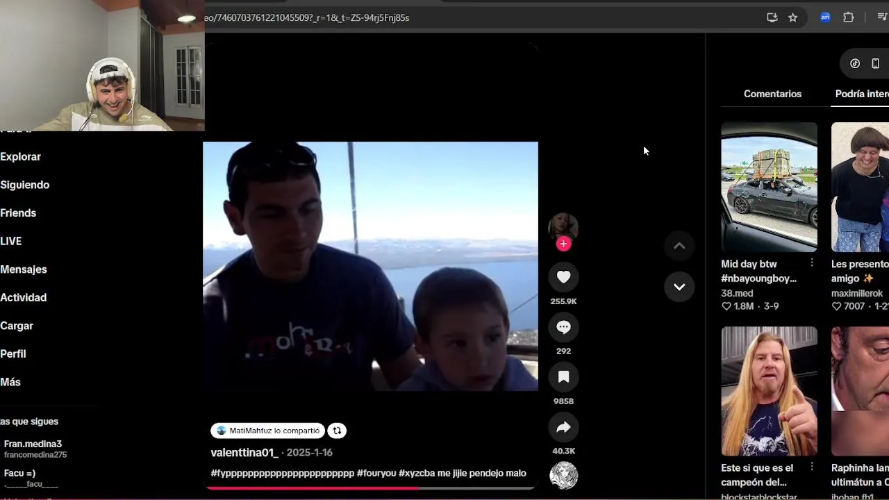Open the valenttina01_ profile link
Image resolution: width=889 pixels, height=500 pixels.
click(244, 452)
